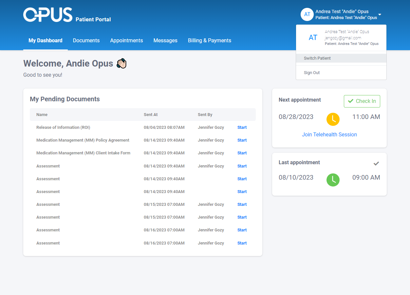Click the last appointment date 08/10/2023

coord(296,178)
